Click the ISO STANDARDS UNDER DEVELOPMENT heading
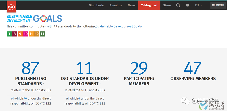 (x=85, y=81)
